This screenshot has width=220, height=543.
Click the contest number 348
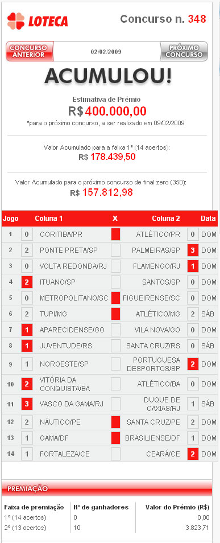197,19
